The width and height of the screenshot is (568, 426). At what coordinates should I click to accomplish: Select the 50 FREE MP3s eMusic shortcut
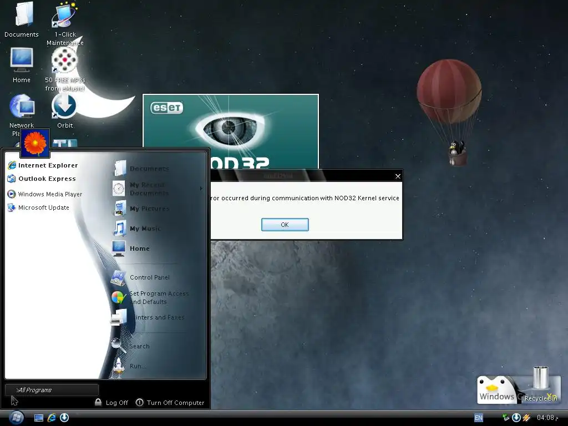[x=65, y=69]
